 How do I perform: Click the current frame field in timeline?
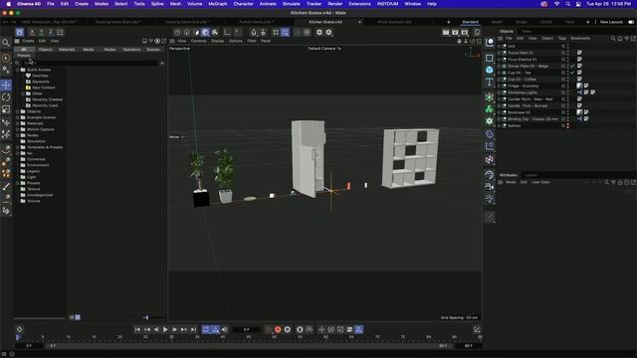pyautogui.click(x=246, y=329)
